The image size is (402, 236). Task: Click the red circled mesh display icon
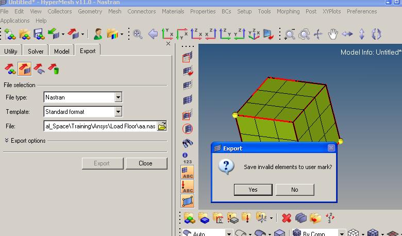[x=188, y=129]
